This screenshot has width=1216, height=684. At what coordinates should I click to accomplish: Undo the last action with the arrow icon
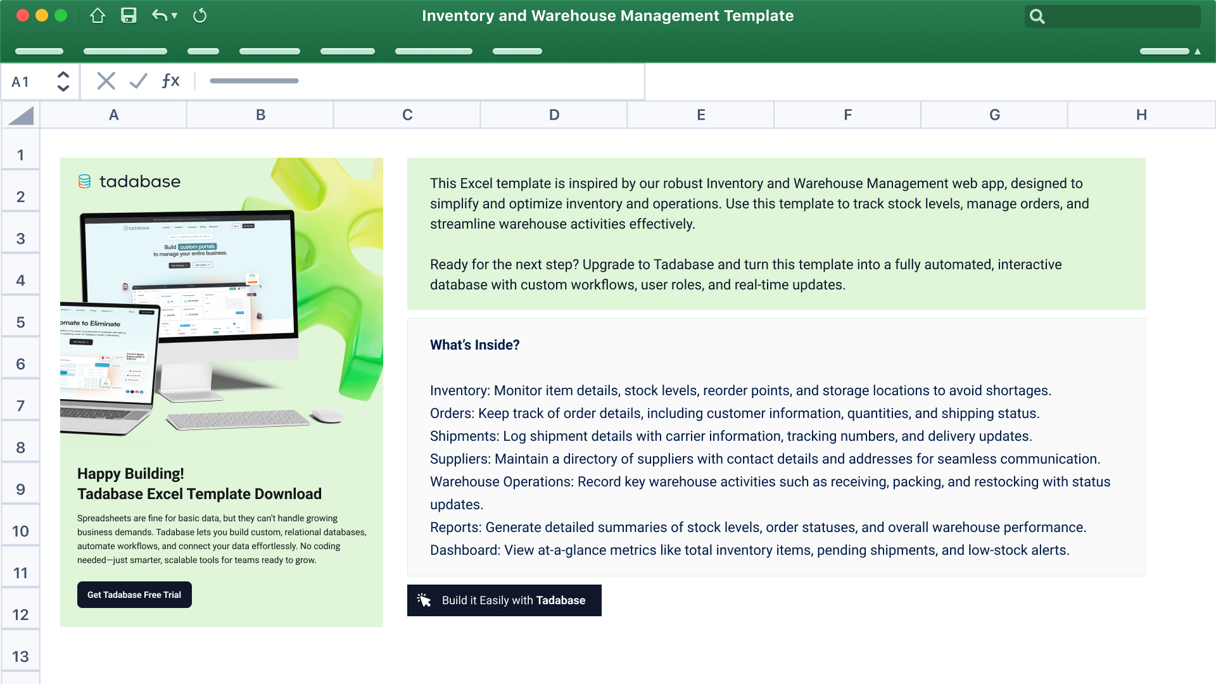159,16
